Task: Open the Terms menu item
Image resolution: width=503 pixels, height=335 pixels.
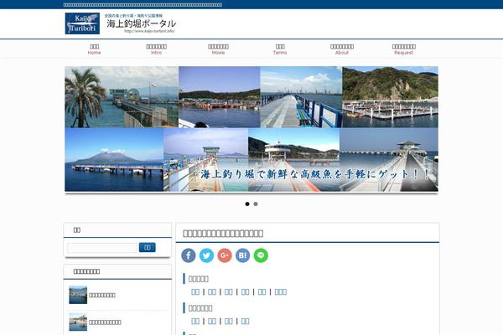Action: [x=280, y=49]
